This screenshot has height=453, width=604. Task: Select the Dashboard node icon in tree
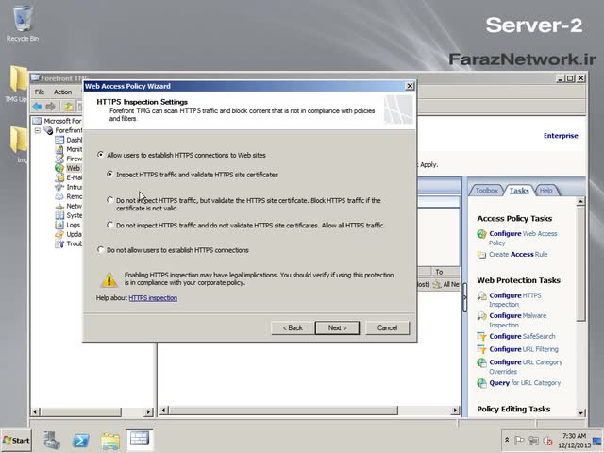pos(59,140)
